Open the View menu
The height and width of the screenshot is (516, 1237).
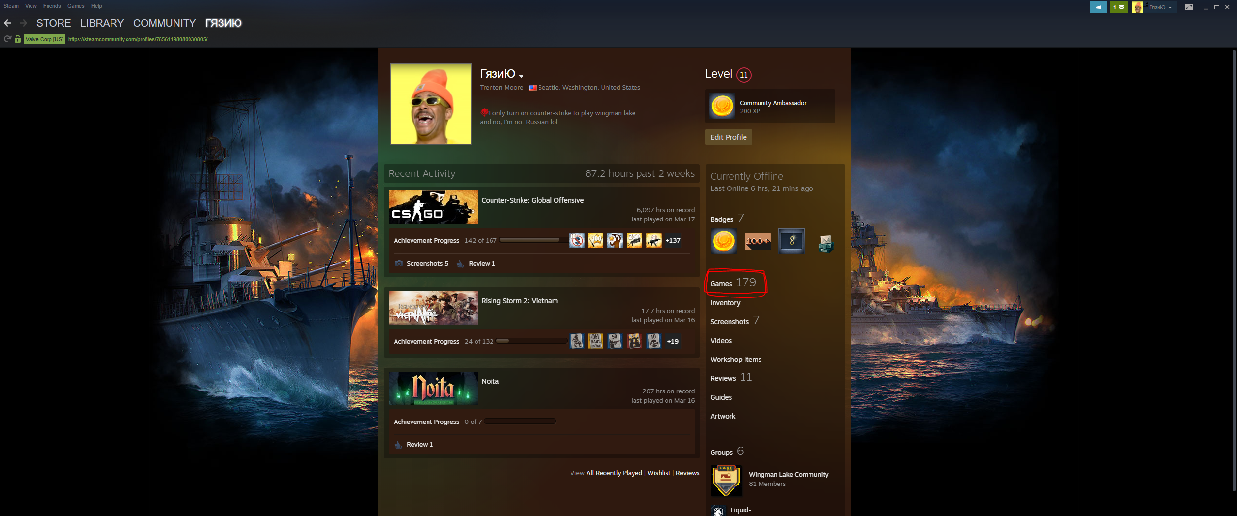pyautogui.click(x=31, y=6)
